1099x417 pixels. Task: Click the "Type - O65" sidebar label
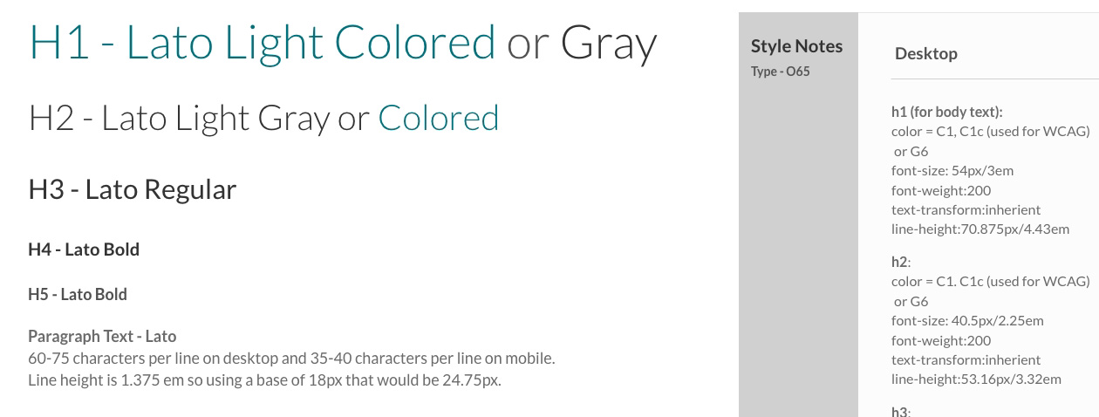780,72
